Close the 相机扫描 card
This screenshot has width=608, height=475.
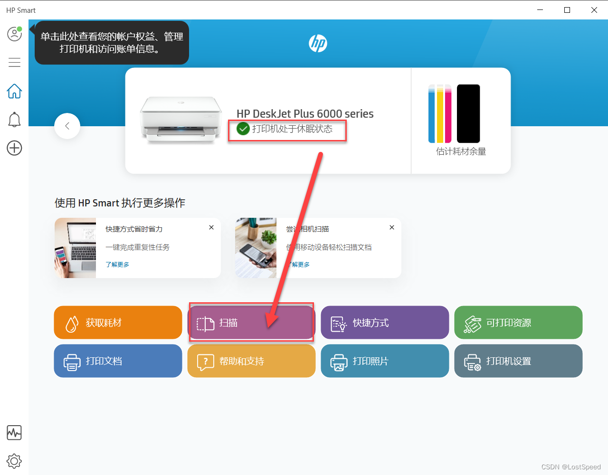[x=392, y=227]
